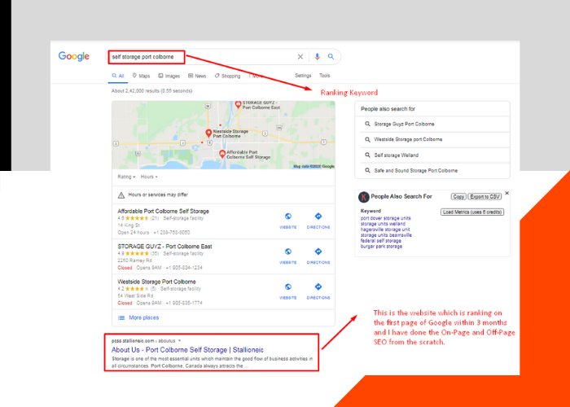Screen dimensions: 570x407
Task: Open the pcss.stallioneic.com URL dropdown arrow
Action: [x=180, y=341]
